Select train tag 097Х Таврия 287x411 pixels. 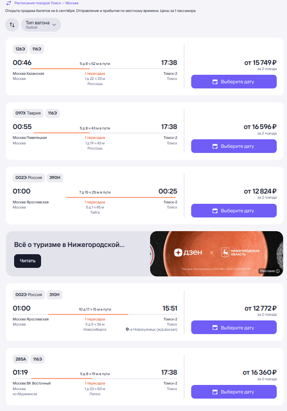(28, 113)
